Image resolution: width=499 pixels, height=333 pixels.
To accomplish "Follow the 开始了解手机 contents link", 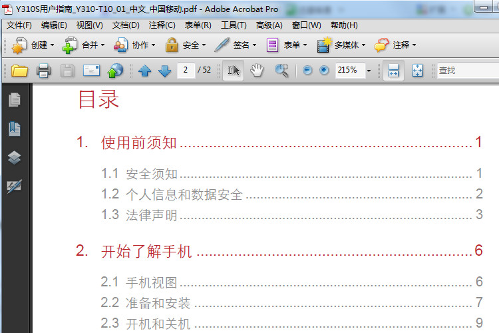I will pyautogui.click(x=146, y=251).
